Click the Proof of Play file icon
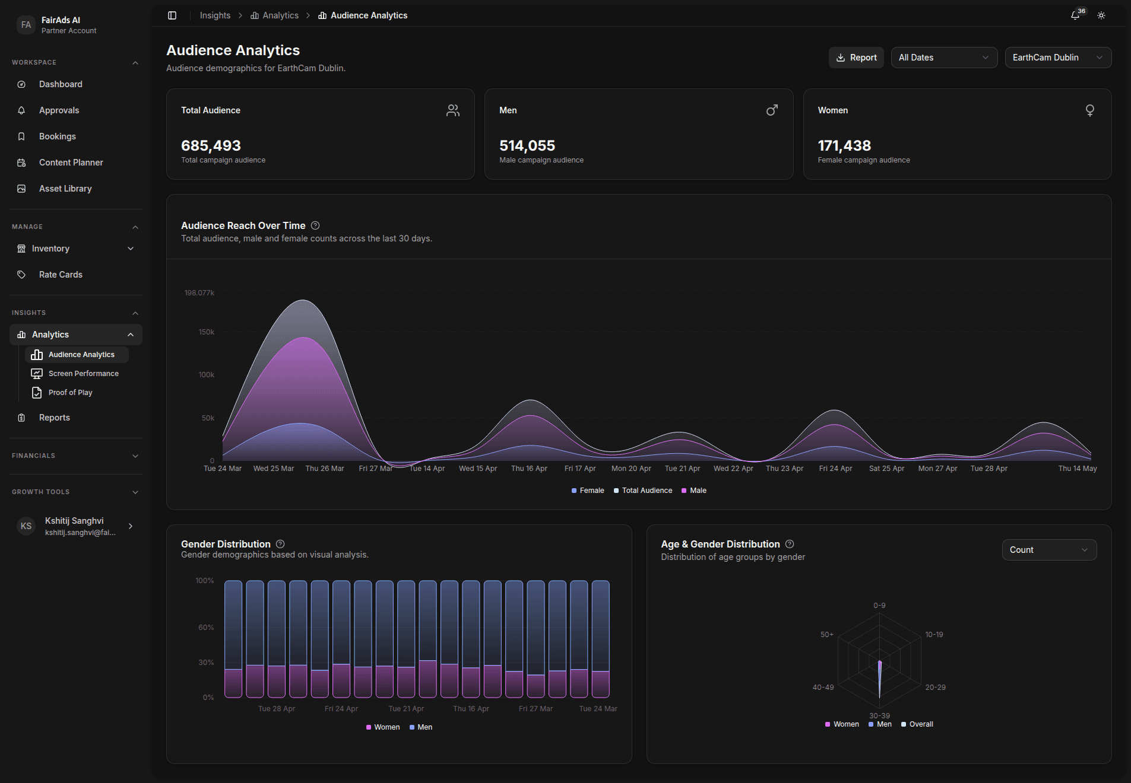Screen dimensions: 1131x783 (37, 393)
